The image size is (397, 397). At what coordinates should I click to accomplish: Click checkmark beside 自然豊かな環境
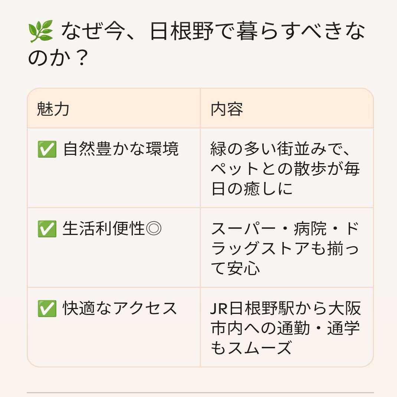click(47, 150)
